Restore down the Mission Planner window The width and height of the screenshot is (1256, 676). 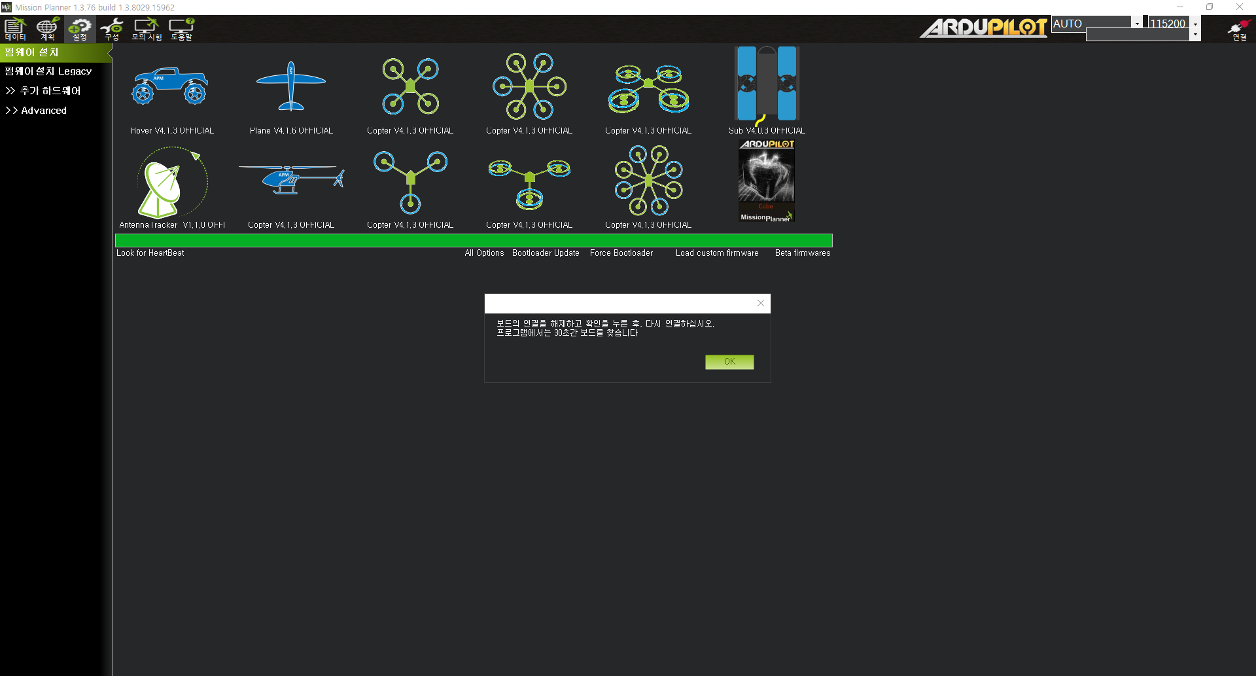tap(1210, 7)
